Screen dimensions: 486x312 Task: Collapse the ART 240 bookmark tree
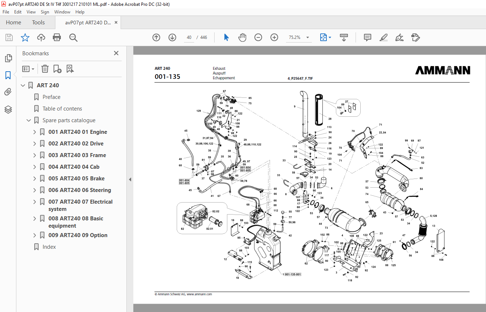click(23, 85)
